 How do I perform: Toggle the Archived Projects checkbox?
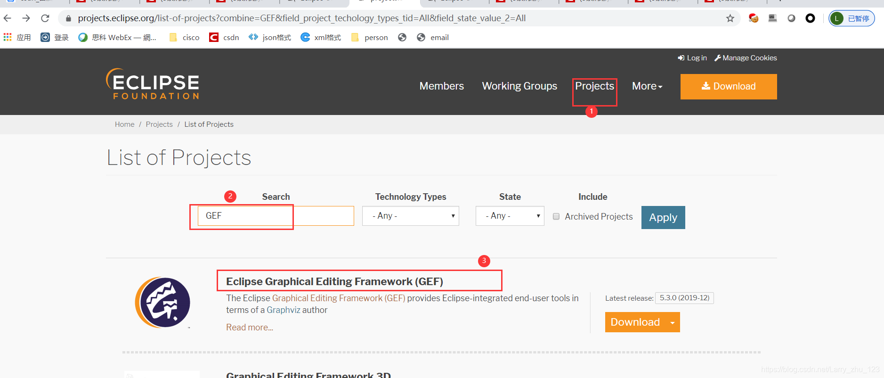(x=556, y=216)
